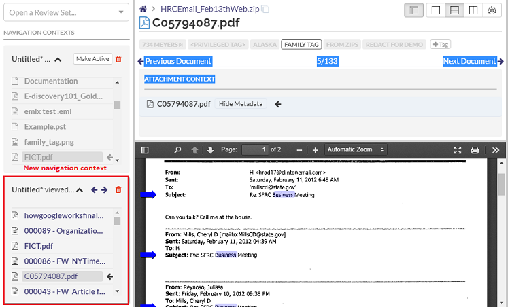Print the PDF document
The image size is (510, 307).
tap(475, 149)
